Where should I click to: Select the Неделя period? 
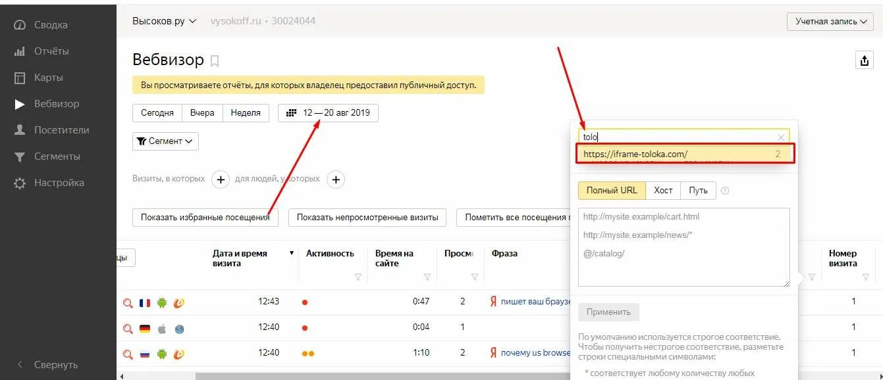coord(246,112)
